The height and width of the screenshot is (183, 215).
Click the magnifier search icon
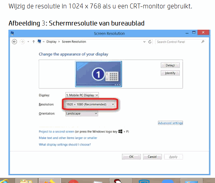203,42
